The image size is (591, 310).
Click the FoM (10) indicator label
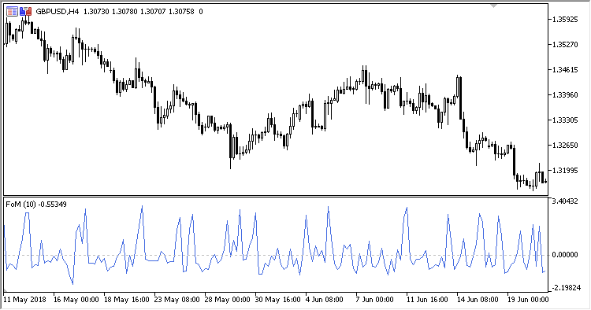(20, 205)
